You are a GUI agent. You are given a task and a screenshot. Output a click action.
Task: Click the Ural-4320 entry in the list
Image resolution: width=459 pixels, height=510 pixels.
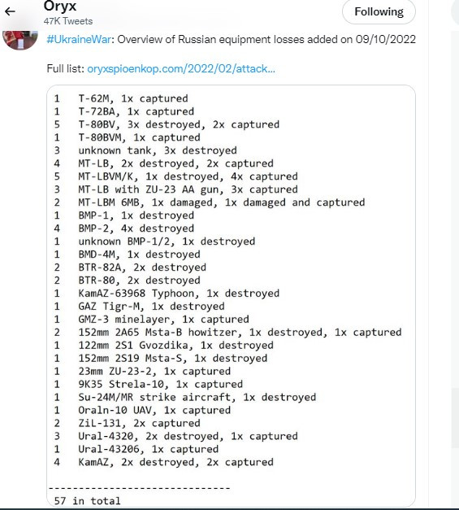[x=175, y=436]
